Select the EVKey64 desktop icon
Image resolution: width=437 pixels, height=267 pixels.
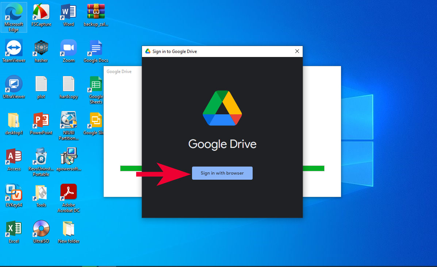point(14,196)
